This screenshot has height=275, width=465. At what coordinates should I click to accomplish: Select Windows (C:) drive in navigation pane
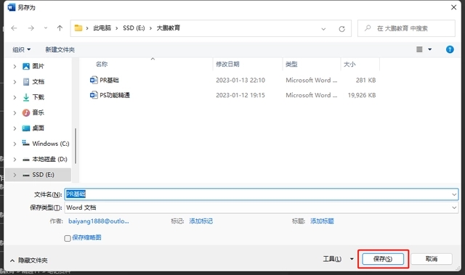50,144
